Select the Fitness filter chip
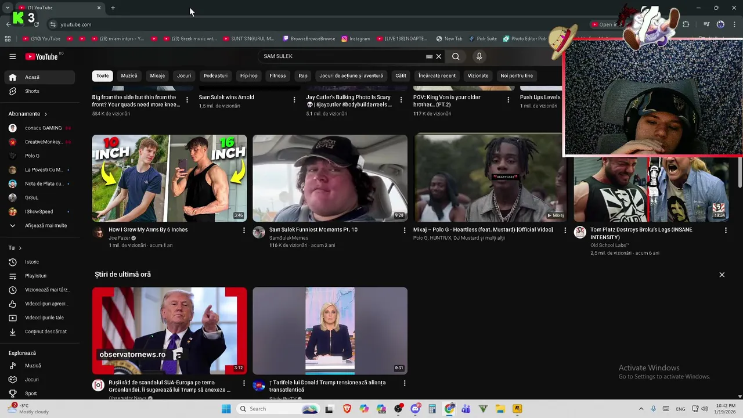 click(x=277, y=75)
